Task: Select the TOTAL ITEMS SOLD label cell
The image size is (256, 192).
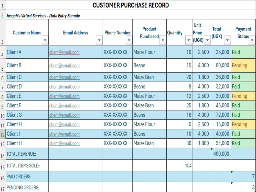Action: [x=27, y=165]
